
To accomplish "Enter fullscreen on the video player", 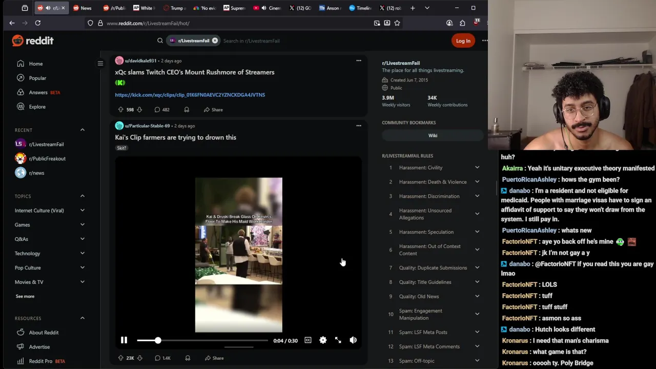I will (x=338, y=340).
